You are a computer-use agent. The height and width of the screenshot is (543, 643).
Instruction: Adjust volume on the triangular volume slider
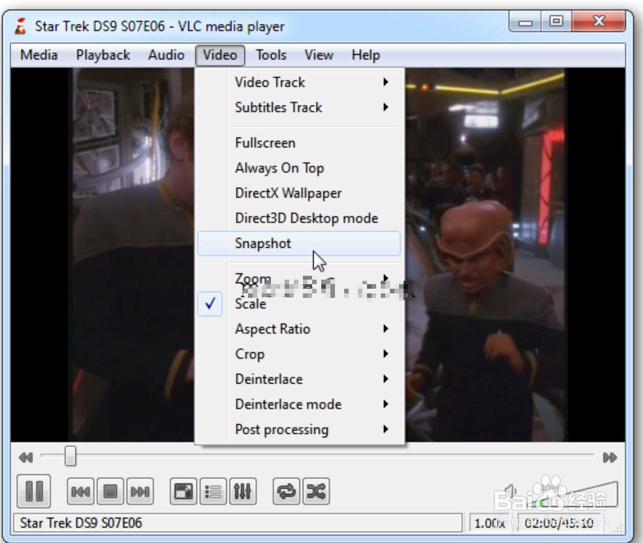click(x=574, y=495)
